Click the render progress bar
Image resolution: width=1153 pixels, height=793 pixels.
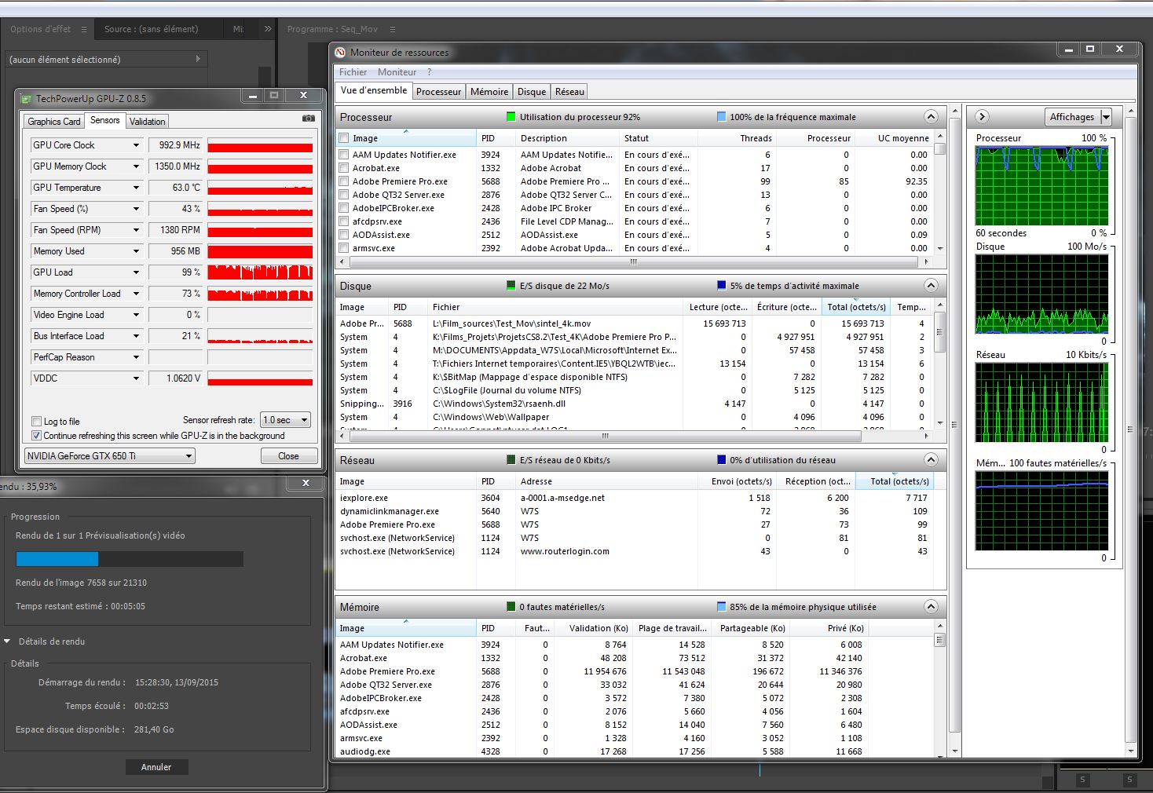tap(130, 559)
